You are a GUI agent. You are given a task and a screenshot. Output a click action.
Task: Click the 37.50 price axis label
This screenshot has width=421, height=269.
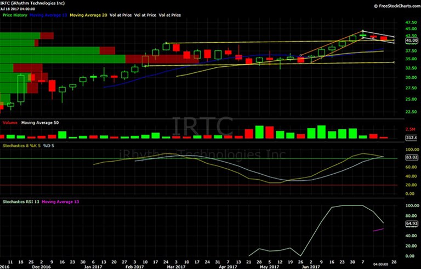coord(411,51)
